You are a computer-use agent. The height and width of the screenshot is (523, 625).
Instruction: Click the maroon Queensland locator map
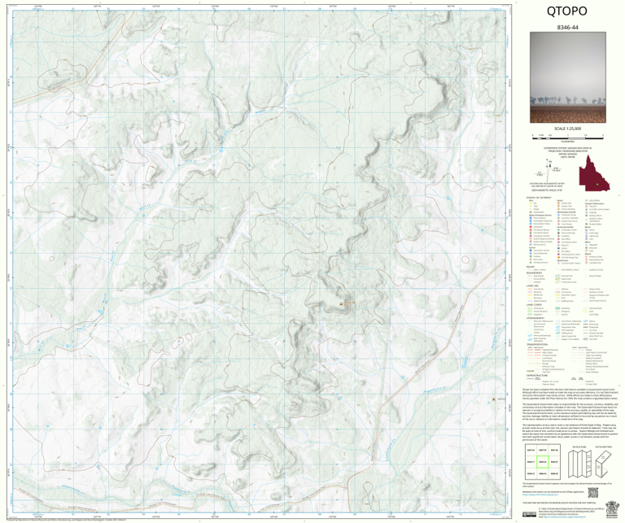(x=594, y=174)
